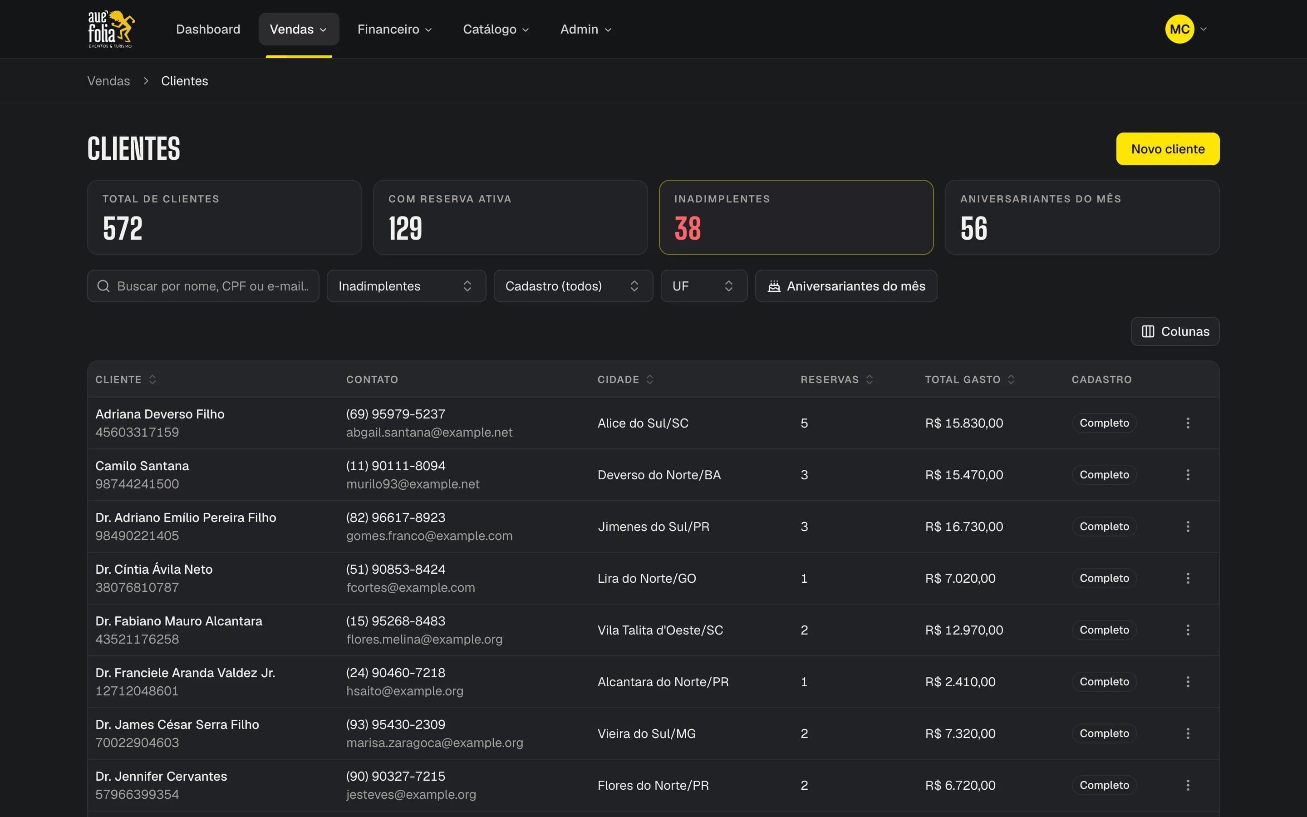Screen dimensions: 1307x817
Task: Open the UF state dropdown
Action: [704, 286]
